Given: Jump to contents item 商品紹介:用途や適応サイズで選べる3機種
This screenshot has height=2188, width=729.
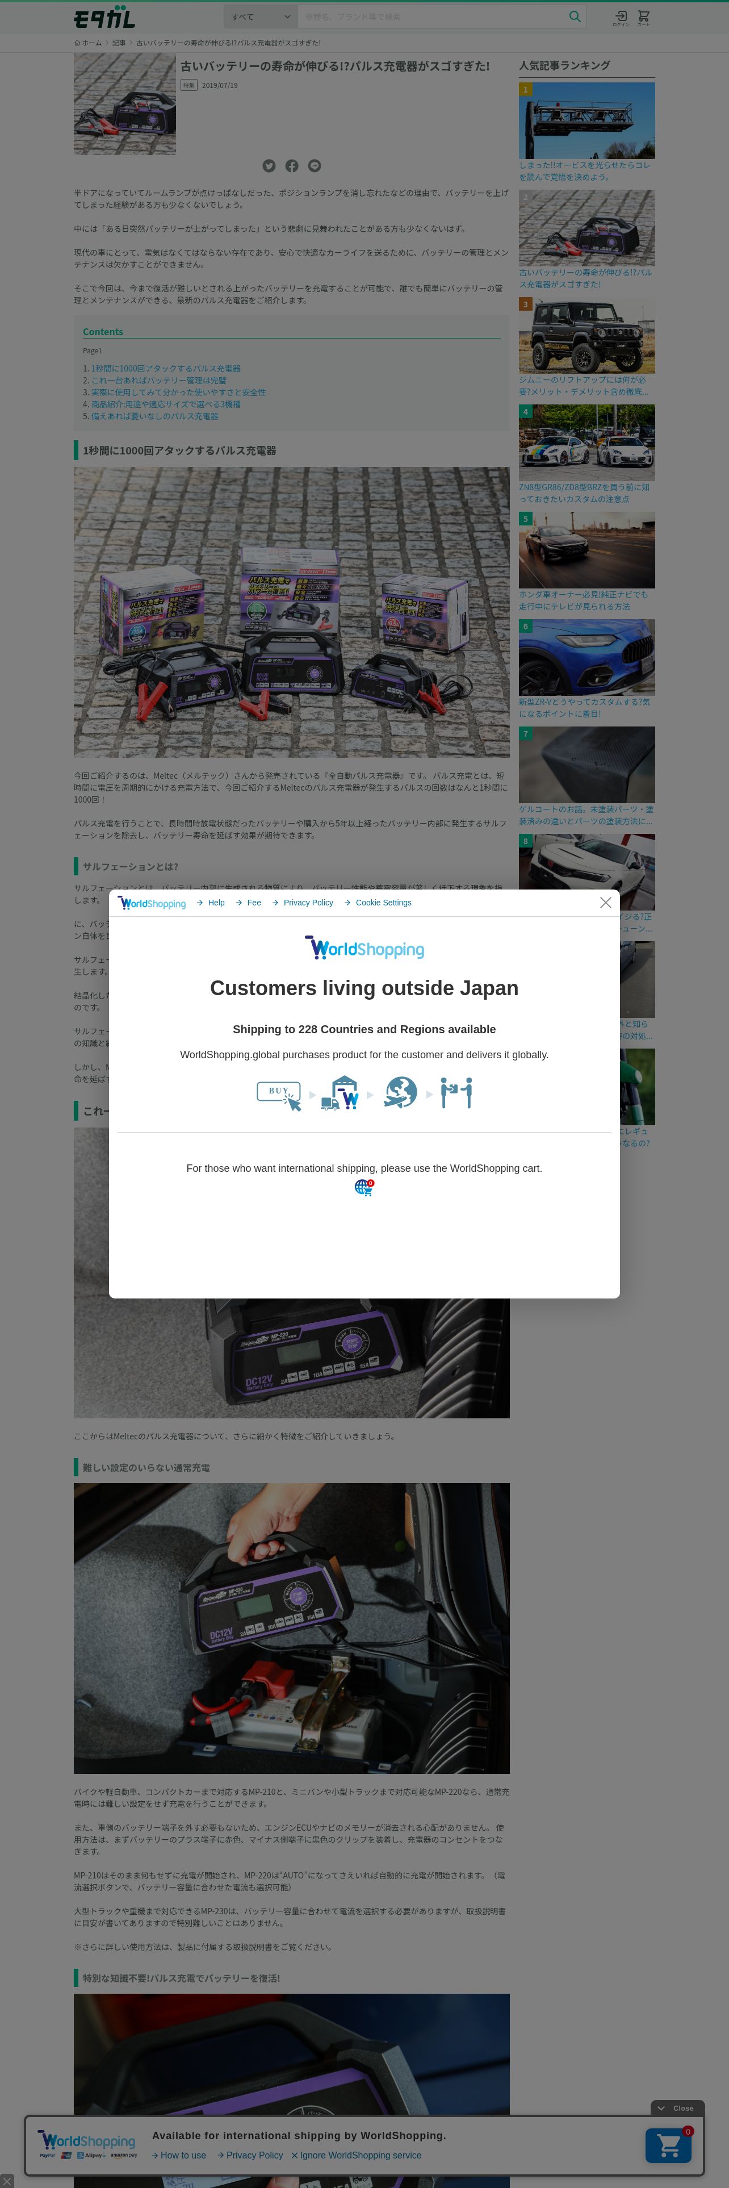Looking at the screenshot, I should coord(165,404).
